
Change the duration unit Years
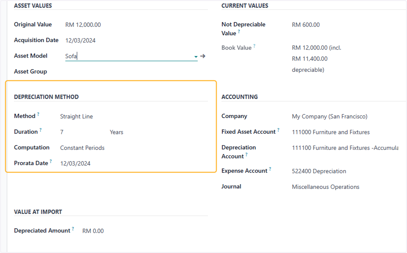[x=116, y=132]
